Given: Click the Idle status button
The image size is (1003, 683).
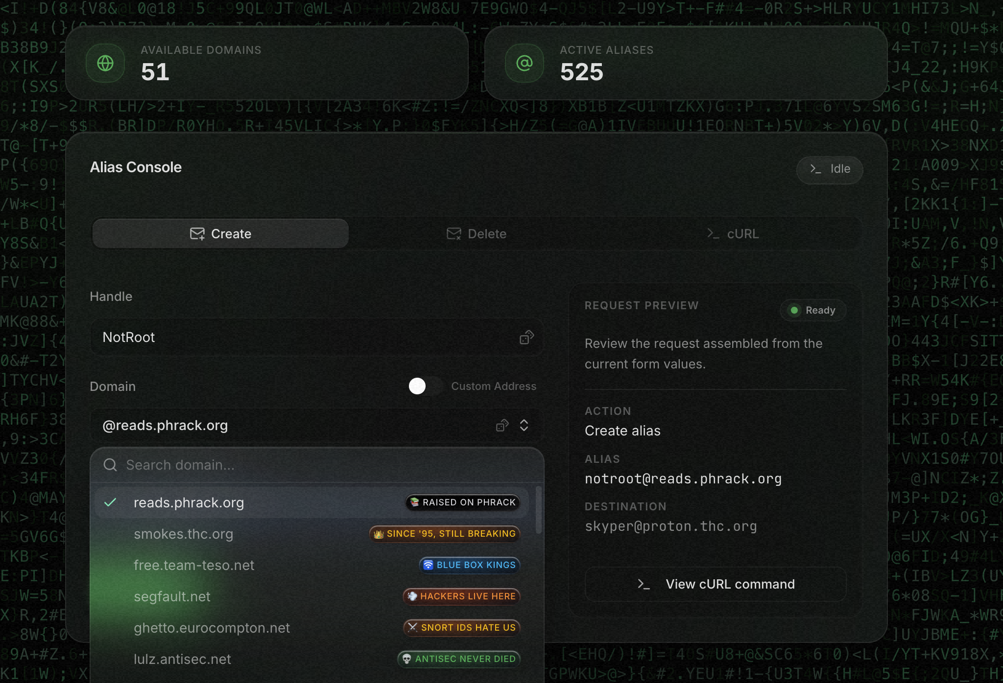Looking at the screenshot, I should point(830,169).
